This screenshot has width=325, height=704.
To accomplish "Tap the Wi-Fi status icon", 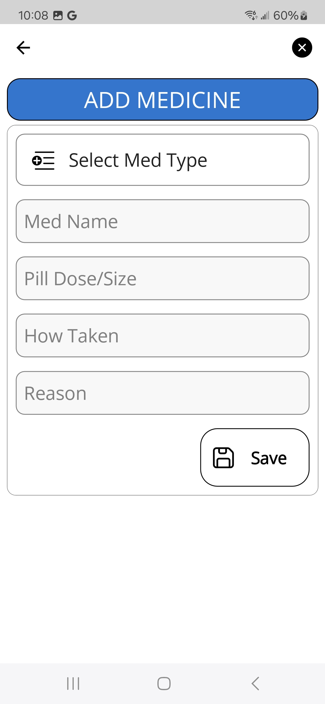I will (x=251, y=15).
